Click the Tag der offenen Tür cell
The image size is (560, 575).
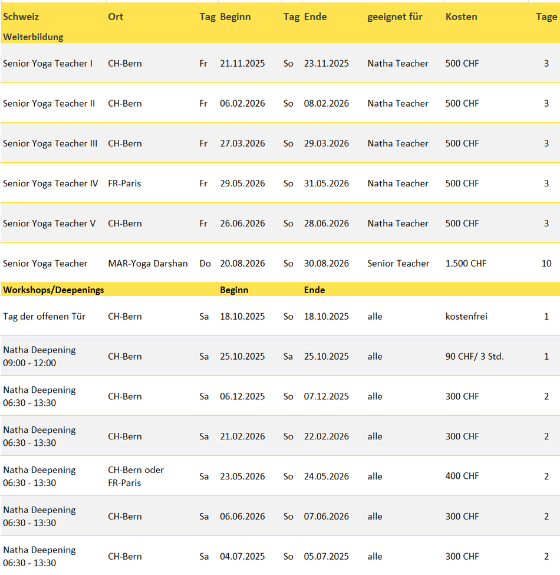click(44, 317)
